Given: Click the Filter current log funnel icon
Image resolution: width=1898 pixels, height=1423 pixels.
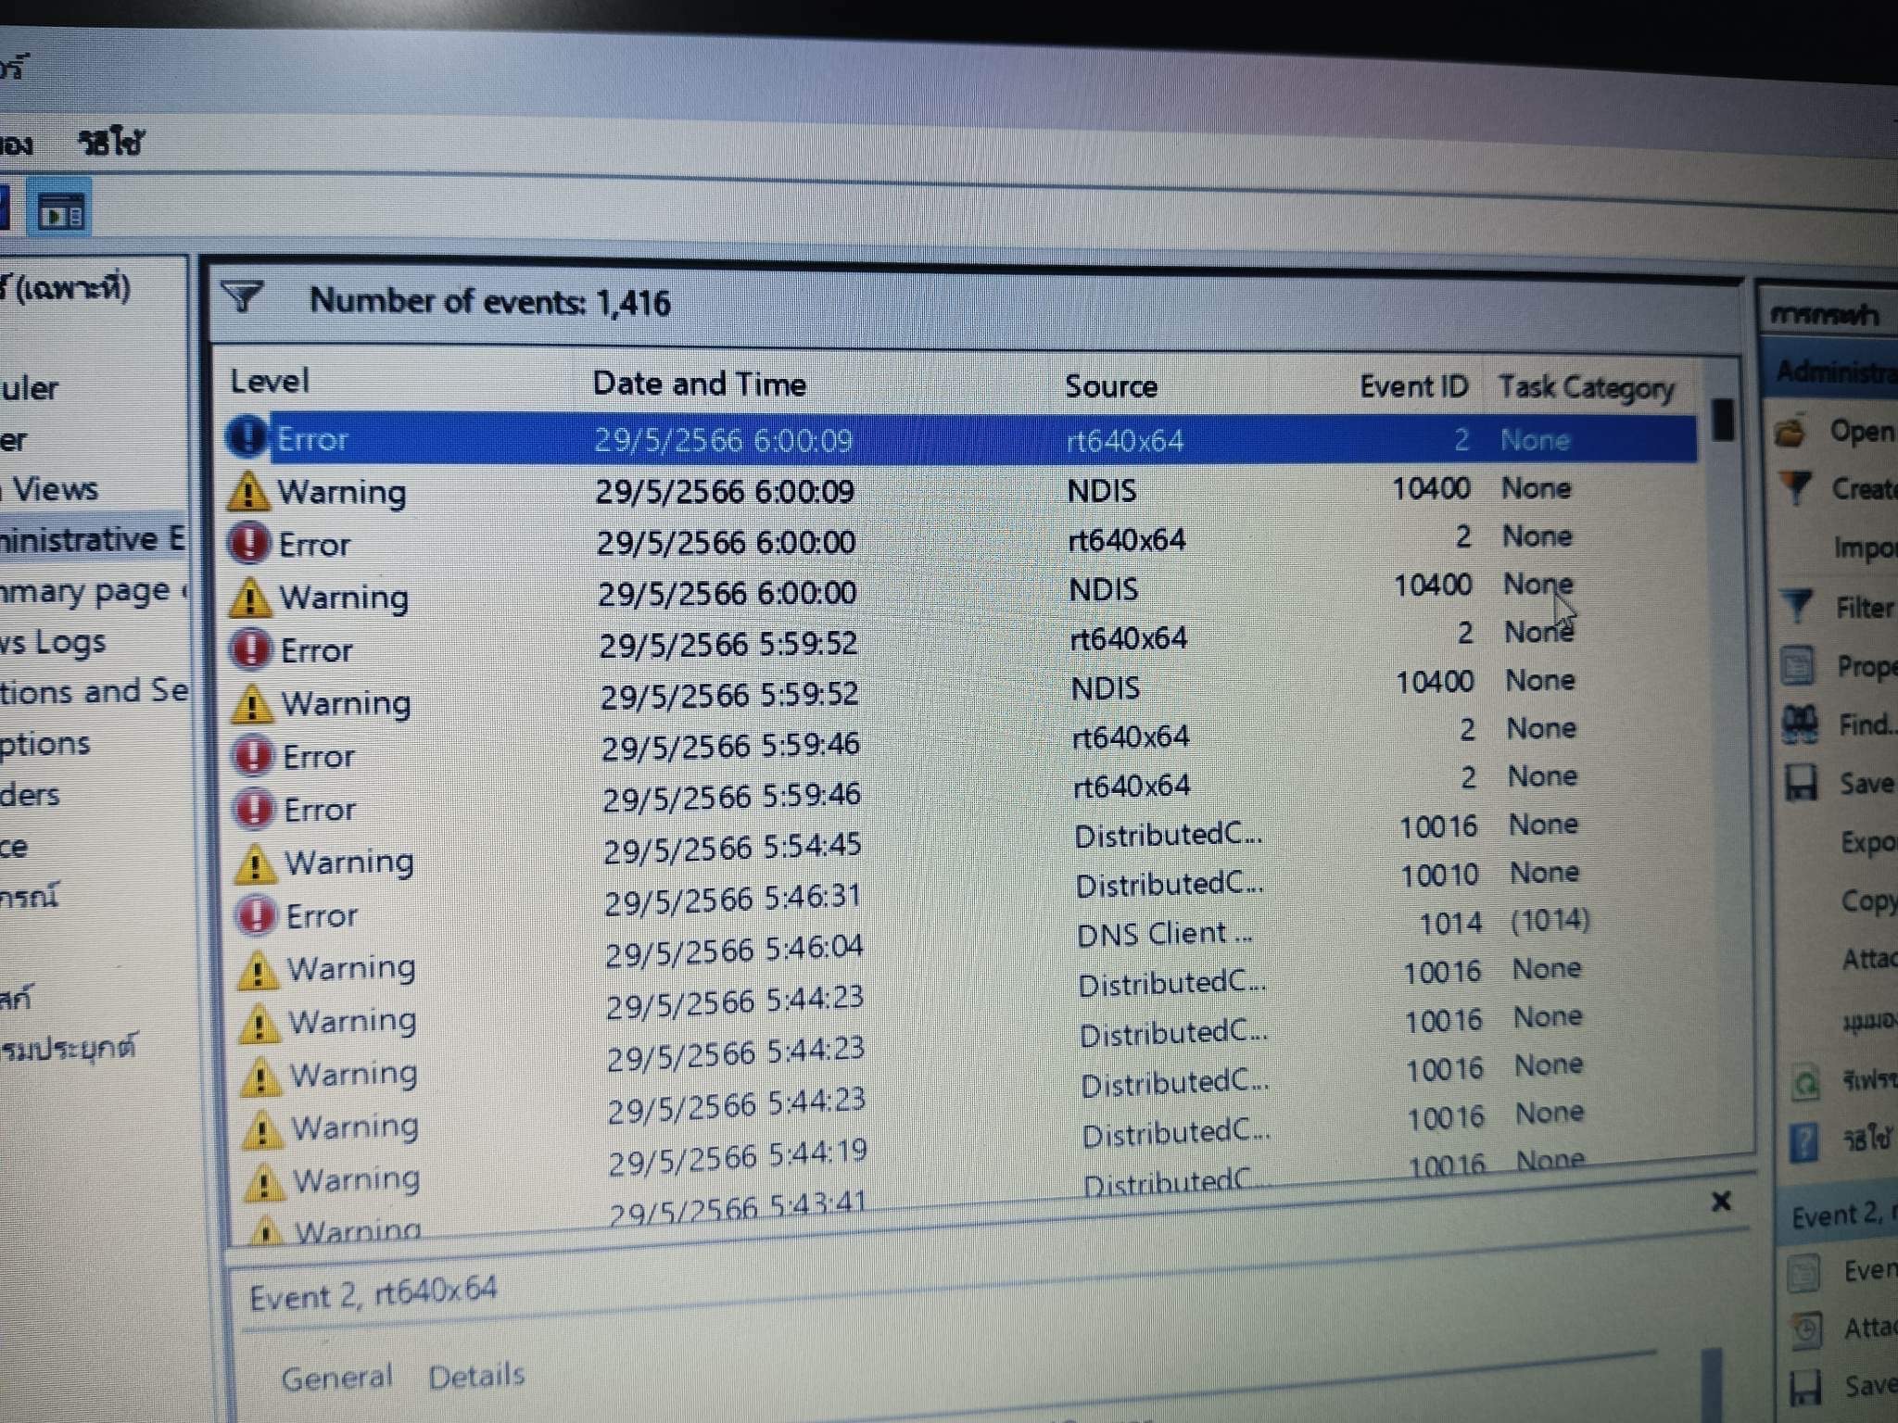Looking at the screenshot, I should point(1797,607).
